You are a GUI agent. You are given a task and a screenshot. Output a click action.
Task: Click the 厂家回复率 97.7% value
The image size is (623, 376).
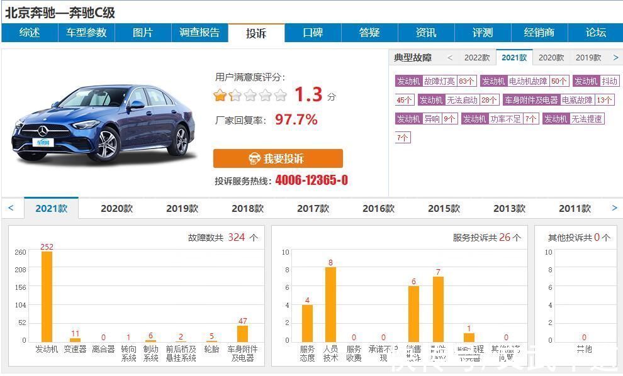click(x=296, y=119)
